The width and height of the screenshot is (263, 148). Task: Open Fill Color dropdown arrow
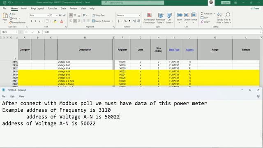(x=58, y=21)
